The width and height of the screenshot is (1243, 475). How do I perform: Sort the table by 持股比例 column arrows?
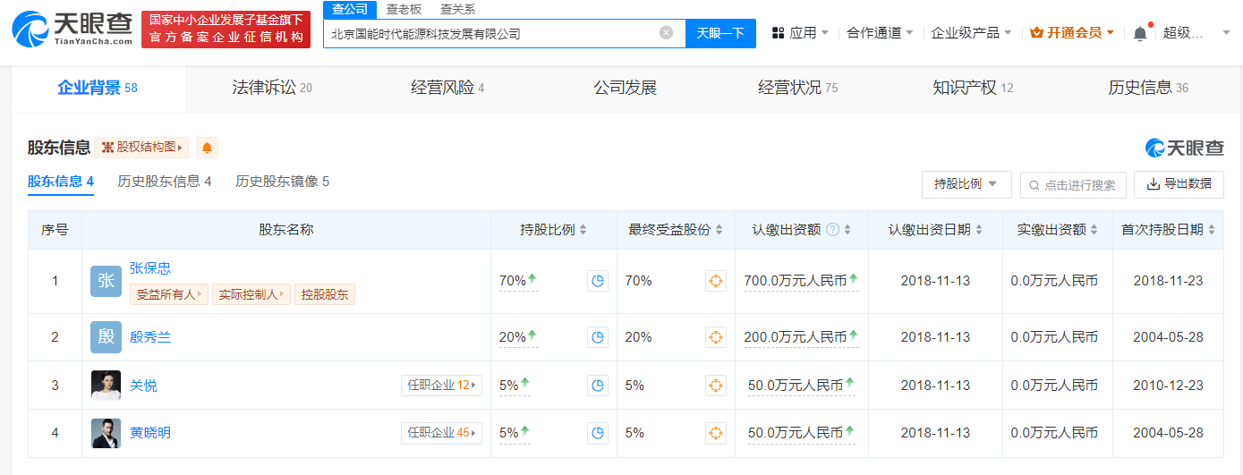pos(583,230)
